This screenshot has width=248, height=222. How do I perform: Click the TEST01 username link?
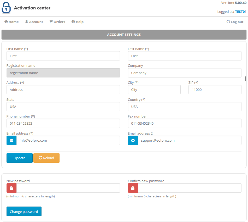(241, 12)
